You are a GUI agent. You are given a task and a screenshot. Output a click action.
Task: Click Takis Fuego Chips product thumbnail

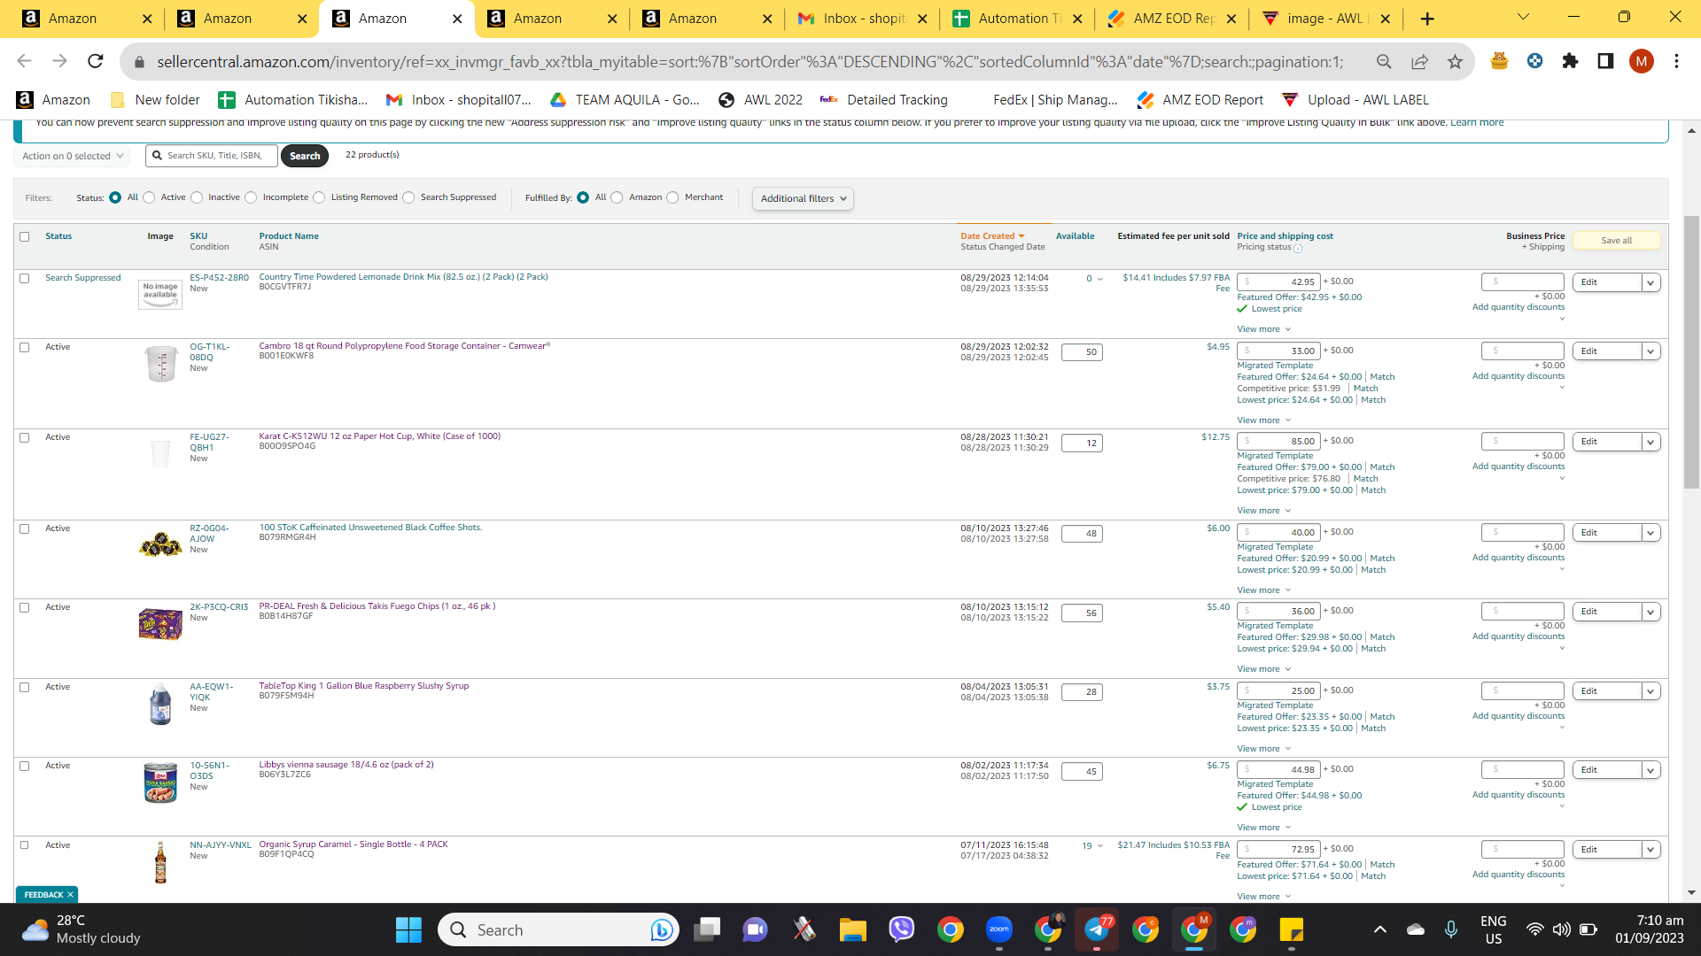tap(160, 624)
